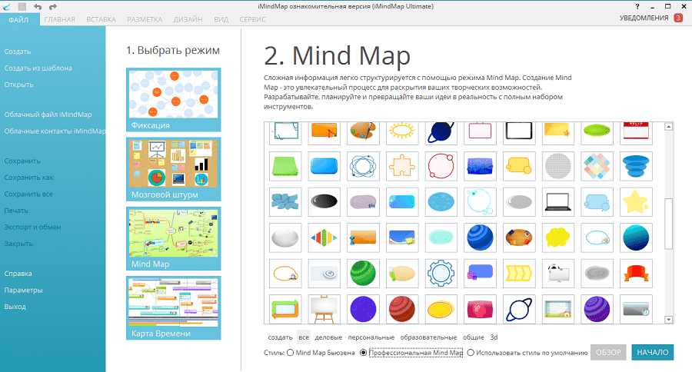692x372 pixels.
Task: Open the ДИЗАЙН ribbon tab
Action: click(188, 19)
